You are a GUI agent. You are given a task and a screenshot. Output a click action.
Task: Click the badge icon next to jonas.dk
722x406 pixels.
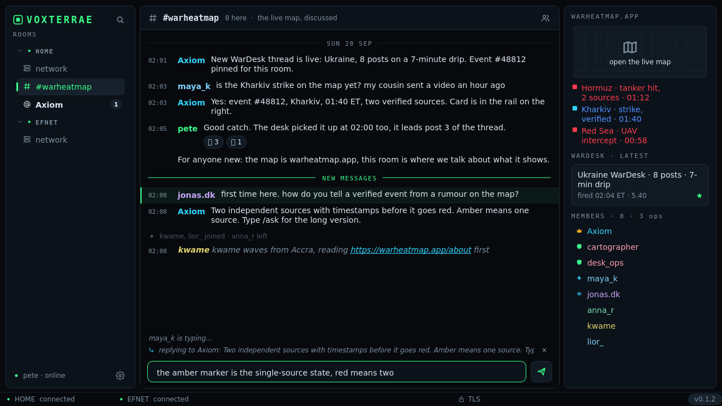[x=579, y=294]
